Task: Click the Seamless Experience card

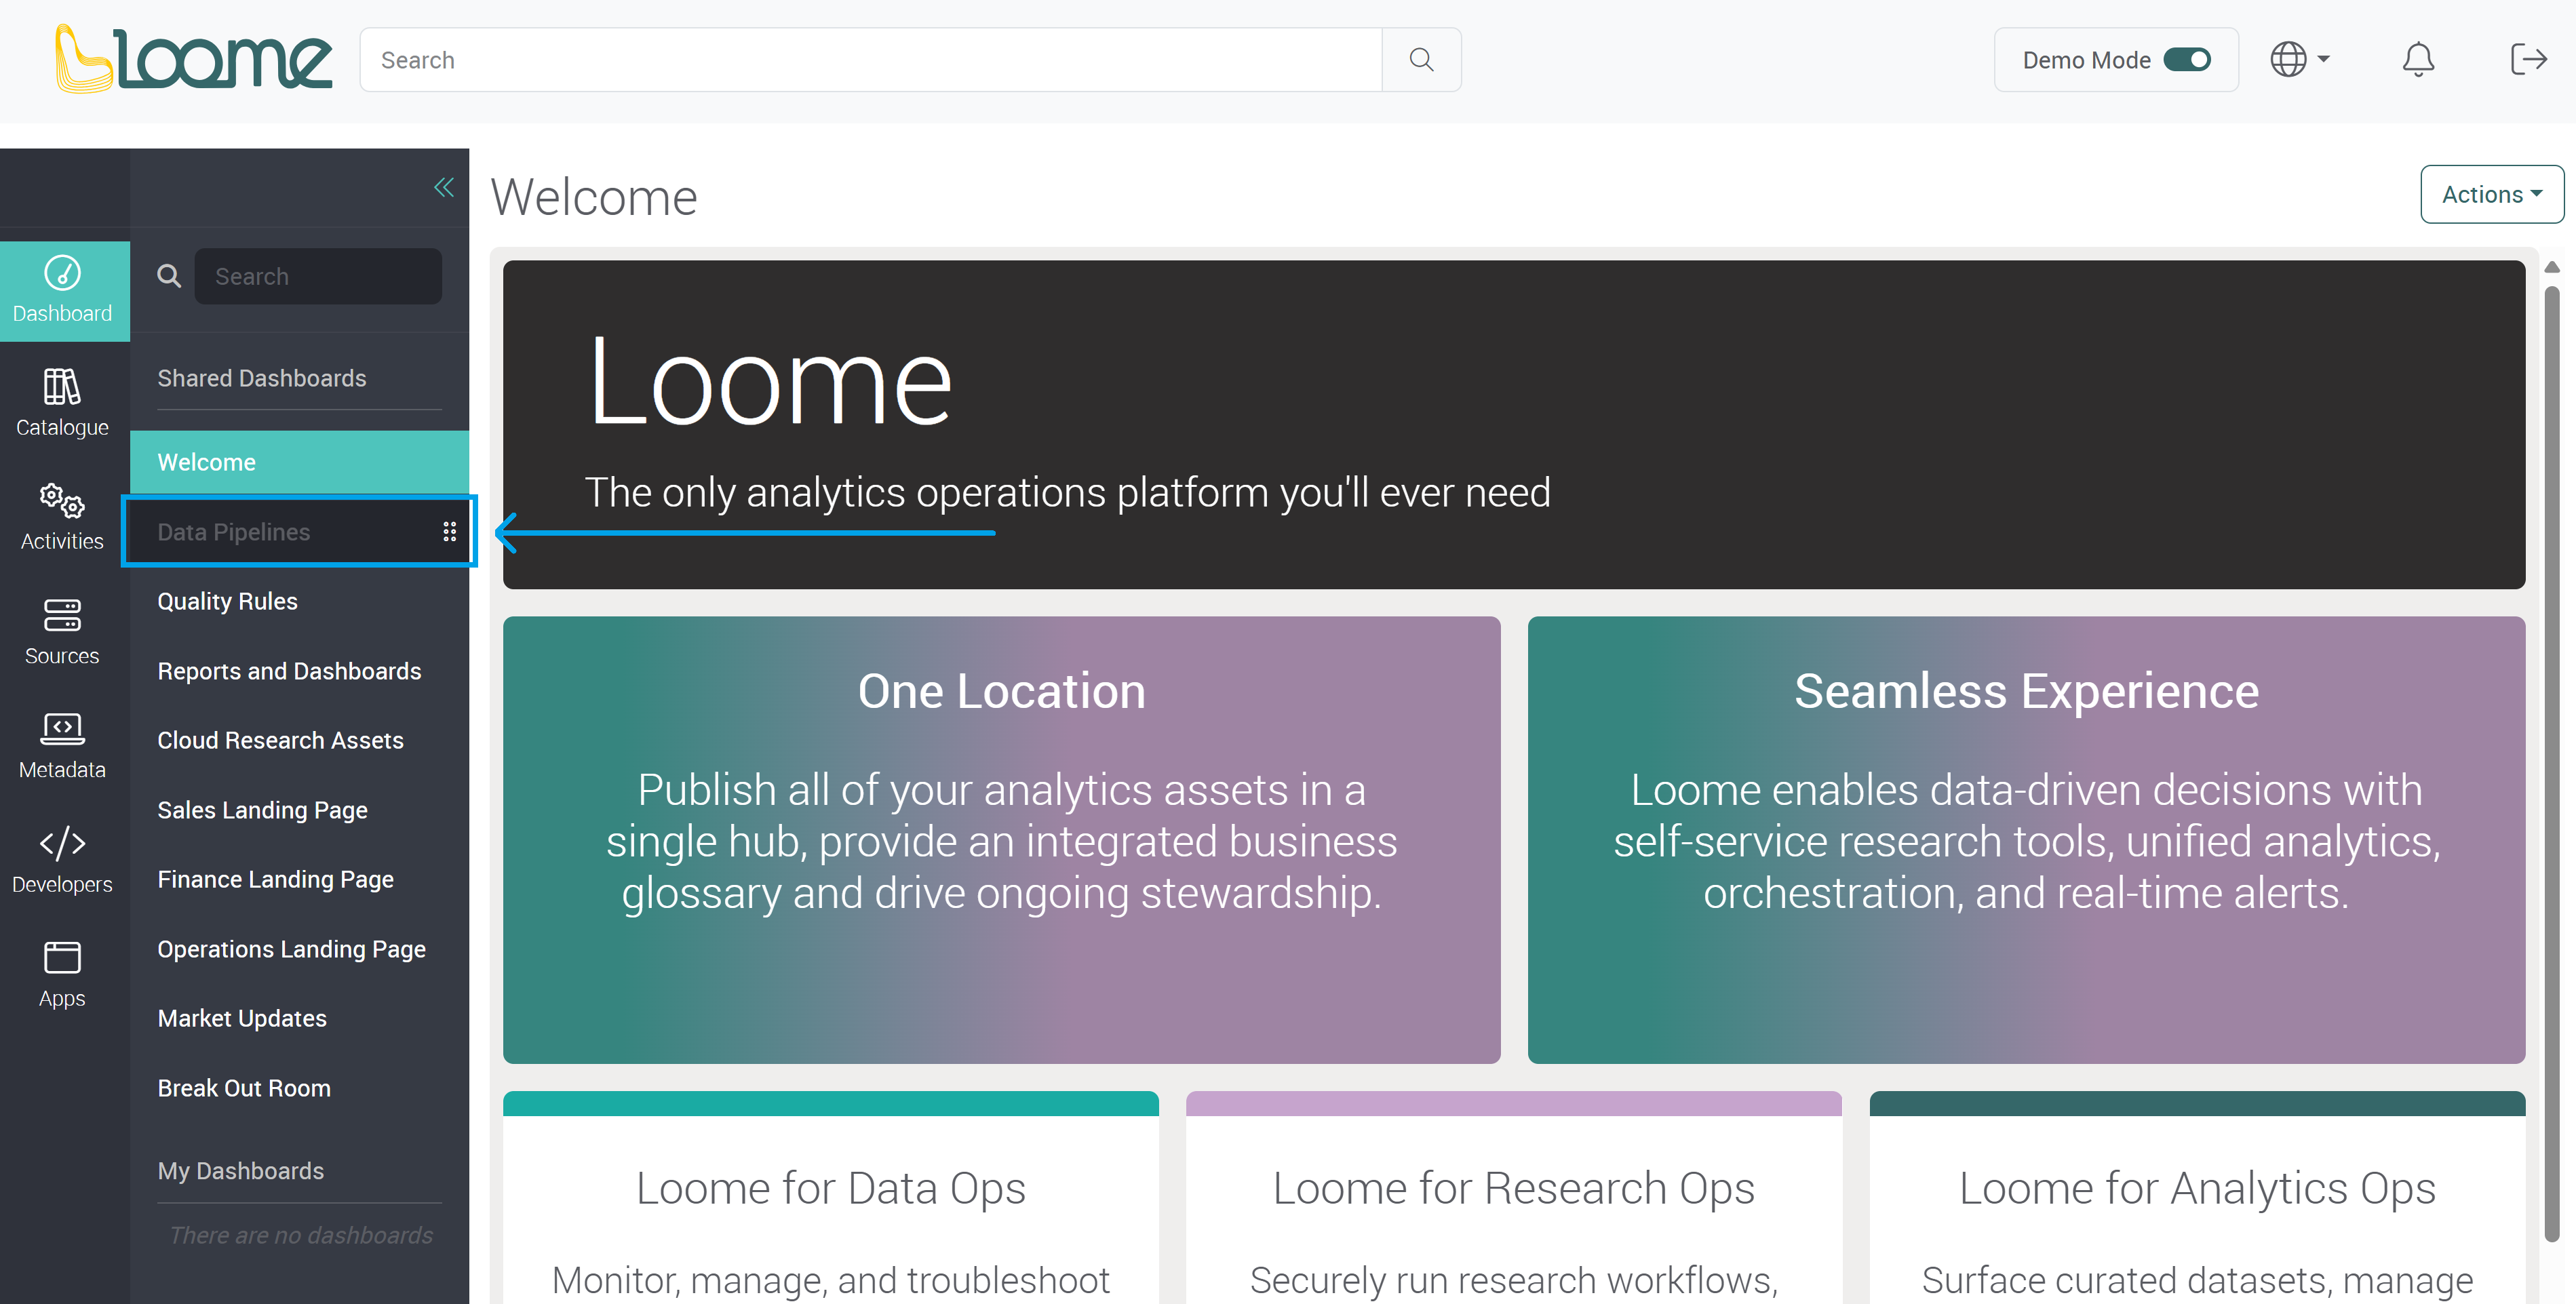Action: [2026, 840]
